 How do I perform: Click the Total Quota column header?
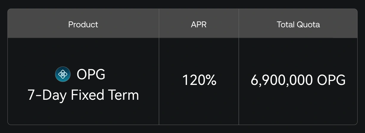click(298, 24)
